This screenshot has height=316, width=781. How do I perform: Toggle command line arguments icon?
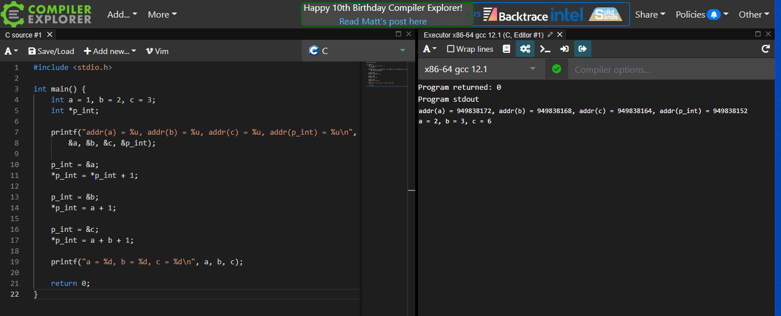click(x=545, y=49)
